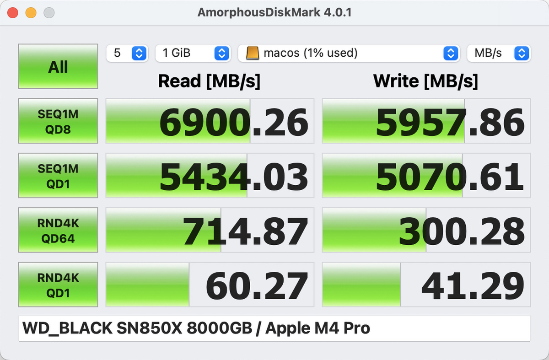Minimize the window with the yellow button
The image size is (549, 360).
click(31, 13)
